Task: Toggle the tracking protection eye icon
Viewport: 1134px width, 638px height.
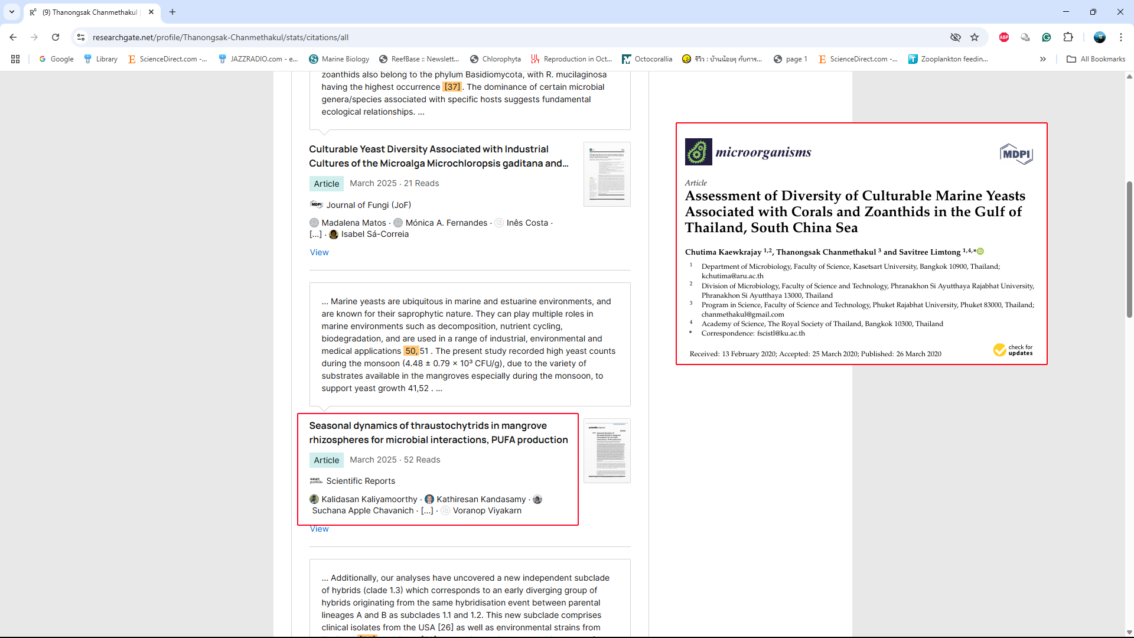Action: pyautogui.click(x=955, y=37)
